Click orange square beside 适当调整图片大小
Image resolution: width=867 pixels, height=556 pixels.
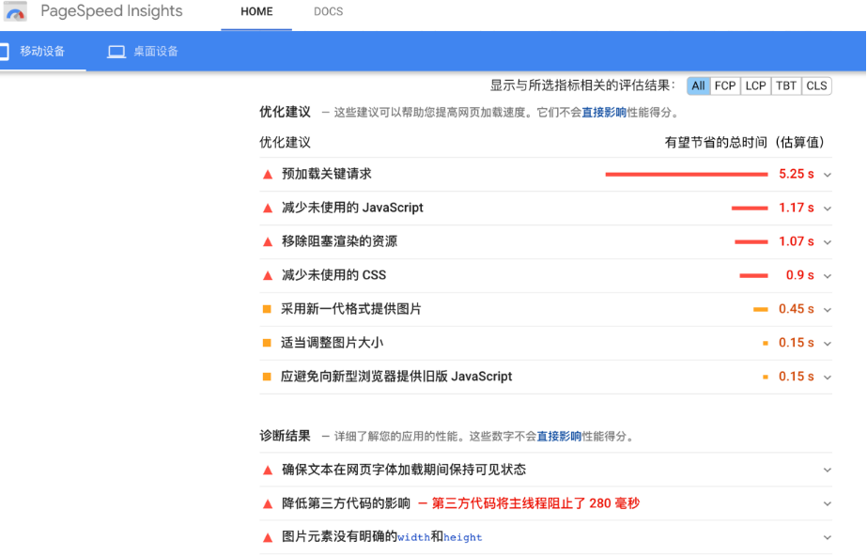[x=267, y=343]
